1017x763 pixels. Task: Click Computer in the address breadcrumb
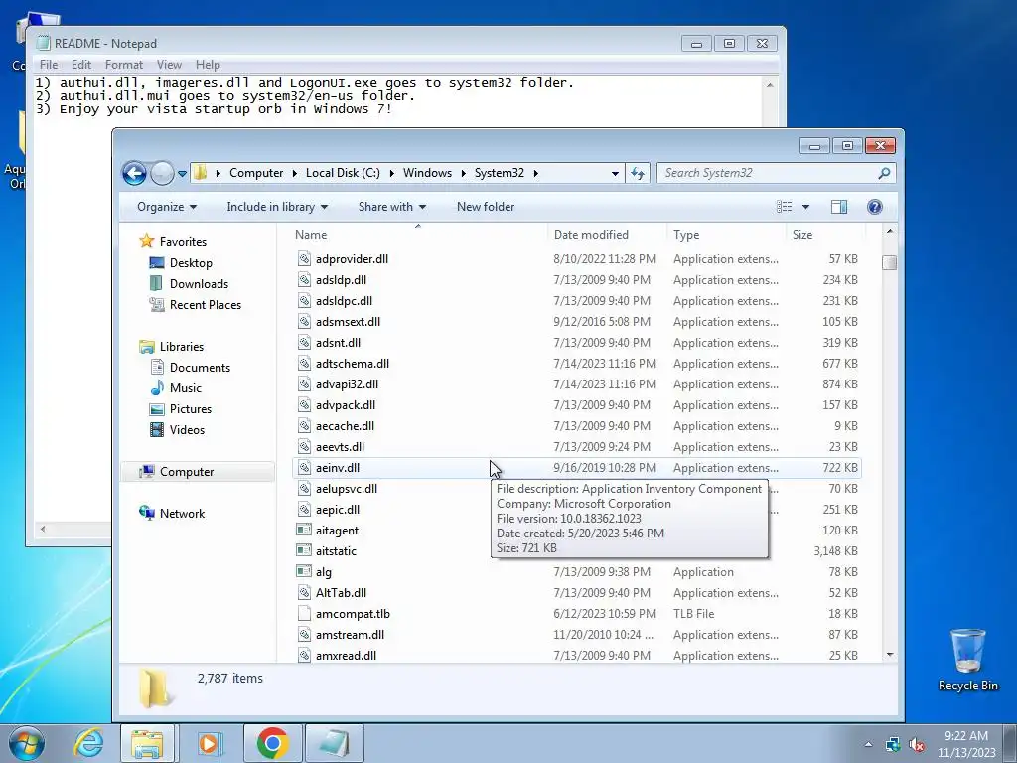click(x=256, y=173)
